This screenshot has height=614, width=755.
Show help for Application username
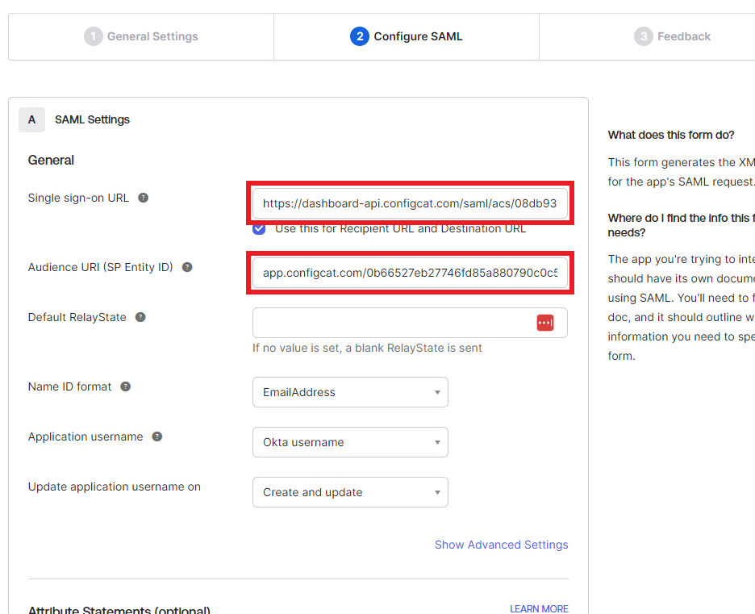157,436
